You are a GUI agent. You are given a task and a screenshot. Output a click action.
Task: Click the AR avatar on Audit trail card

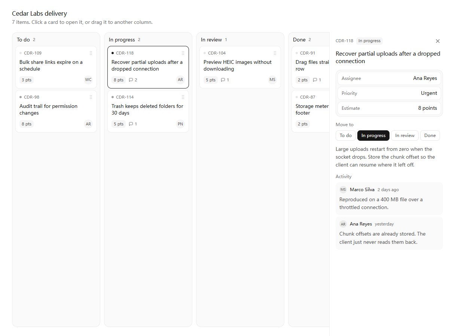point(88,124)
